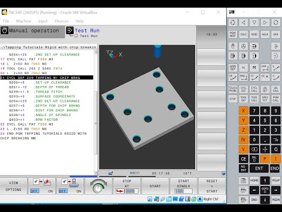Click the MOD key on keypad
This screenshot has height=212, width=282.
click(x=254, y=34)
